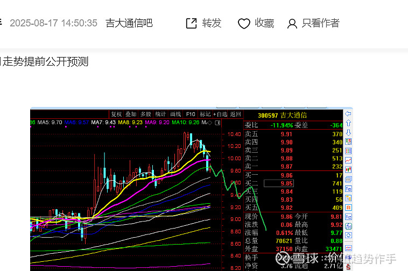The height and width of the screenshot is (271, 408).
Task: Click the colored grid icon in chart sidebar
Action: click(348, 151)
